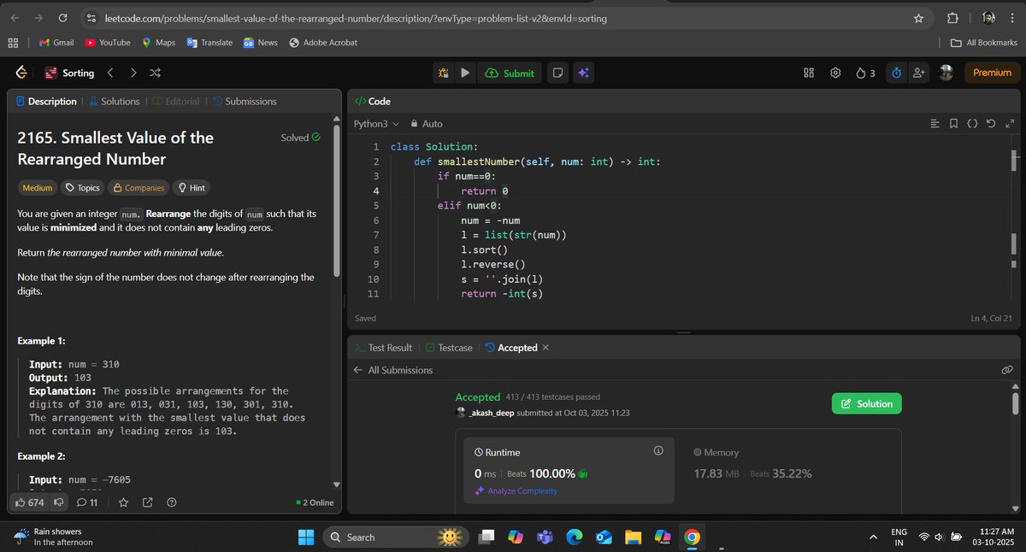The height and width of the screenshot is (552, 1026).
Task: Open the Editorial tab
Action: (175, 101)
